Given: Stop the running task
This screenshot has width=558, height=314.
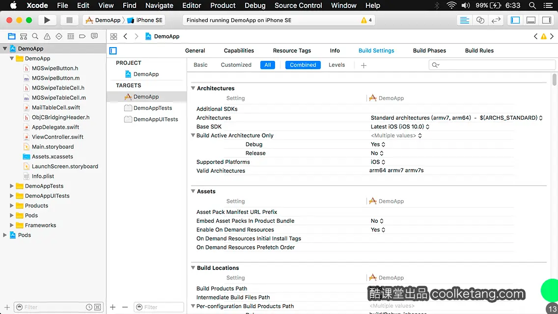Looking at the screenshot, I should 69,20.
